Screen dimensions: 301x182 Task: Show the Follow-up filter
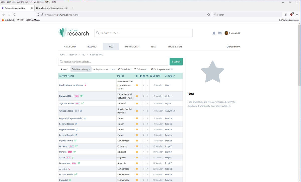[141, 69]
